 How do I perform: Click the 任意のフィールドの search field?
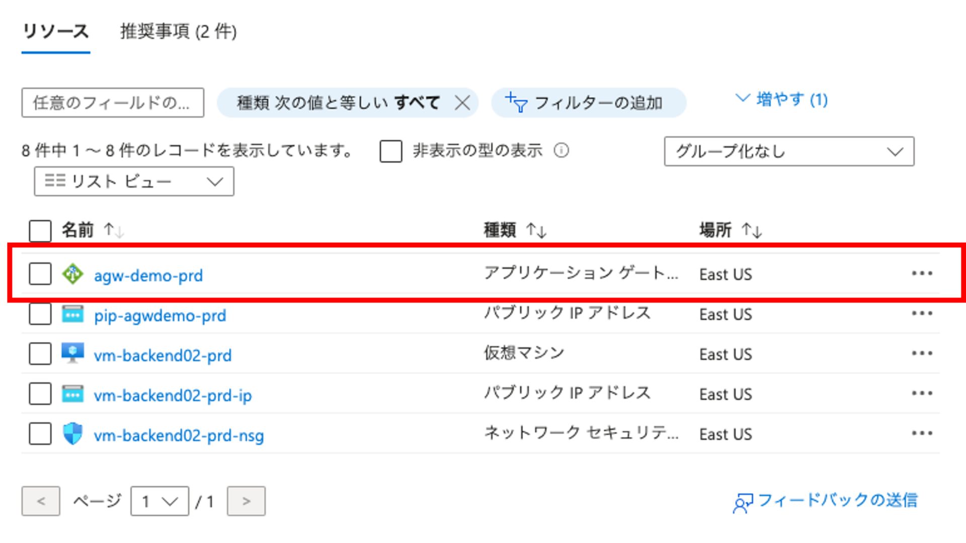click(112, 103)
